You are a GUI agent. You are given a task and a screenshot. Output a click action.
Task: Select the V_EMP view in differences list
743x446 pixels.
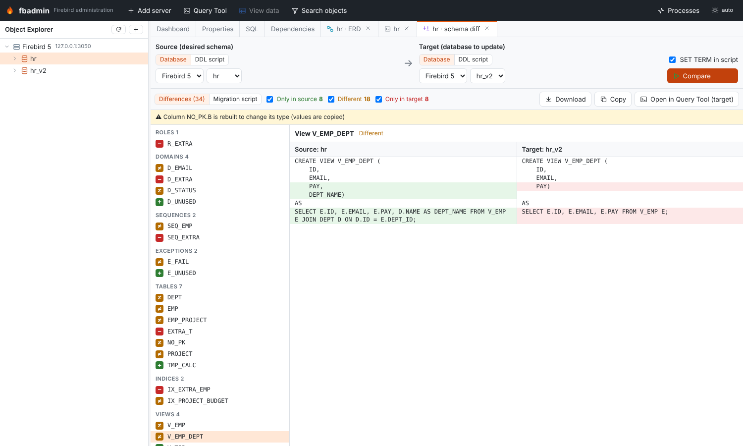point(219,425)
